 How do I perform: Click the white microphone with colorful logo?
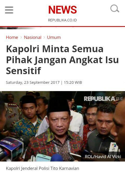point(114,148)
